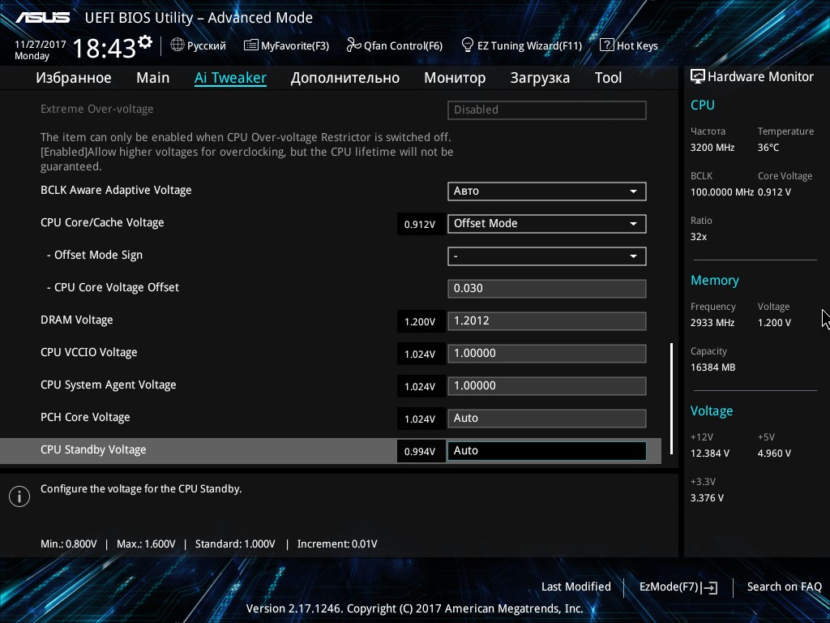This screenshot has width=830, height=623.
Task: Click the 11/27/2017 Monday date
Action: coord(41,49)
